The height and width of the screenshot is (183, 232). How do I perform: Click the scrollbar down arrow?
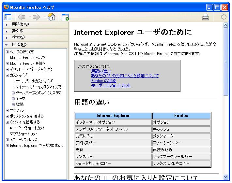tap(225, 177)
